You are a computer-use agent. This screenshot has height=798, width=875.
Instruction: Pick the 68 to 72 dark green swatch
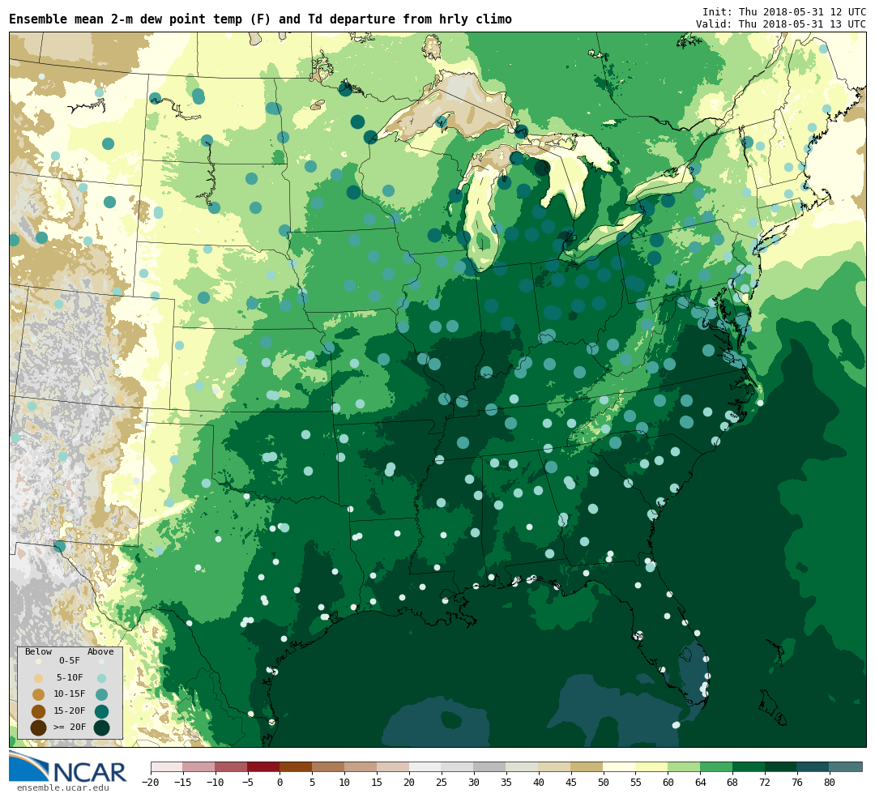[x=749, y=766]
